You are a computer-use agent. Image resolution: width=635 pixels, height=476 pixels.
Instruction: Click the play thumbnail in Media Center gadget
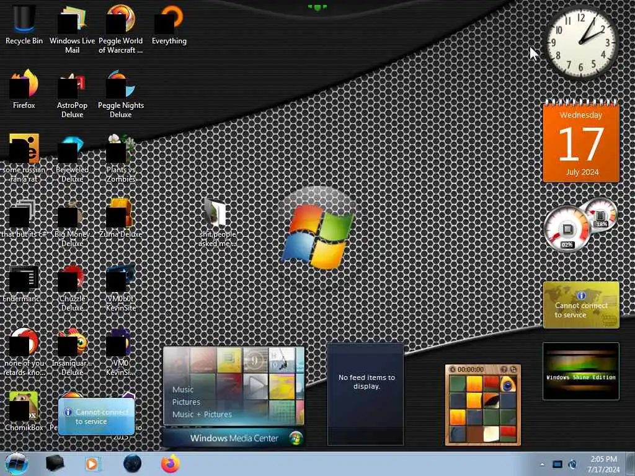pos(255,386)
